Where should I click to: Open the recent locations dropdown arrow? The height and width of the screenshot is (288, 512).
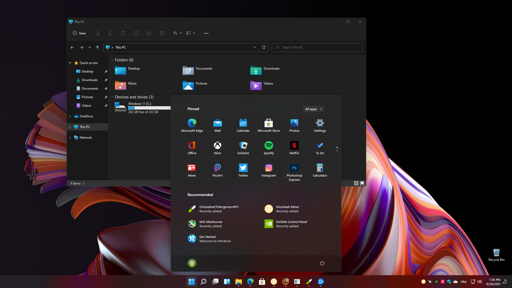pos(90,47)
